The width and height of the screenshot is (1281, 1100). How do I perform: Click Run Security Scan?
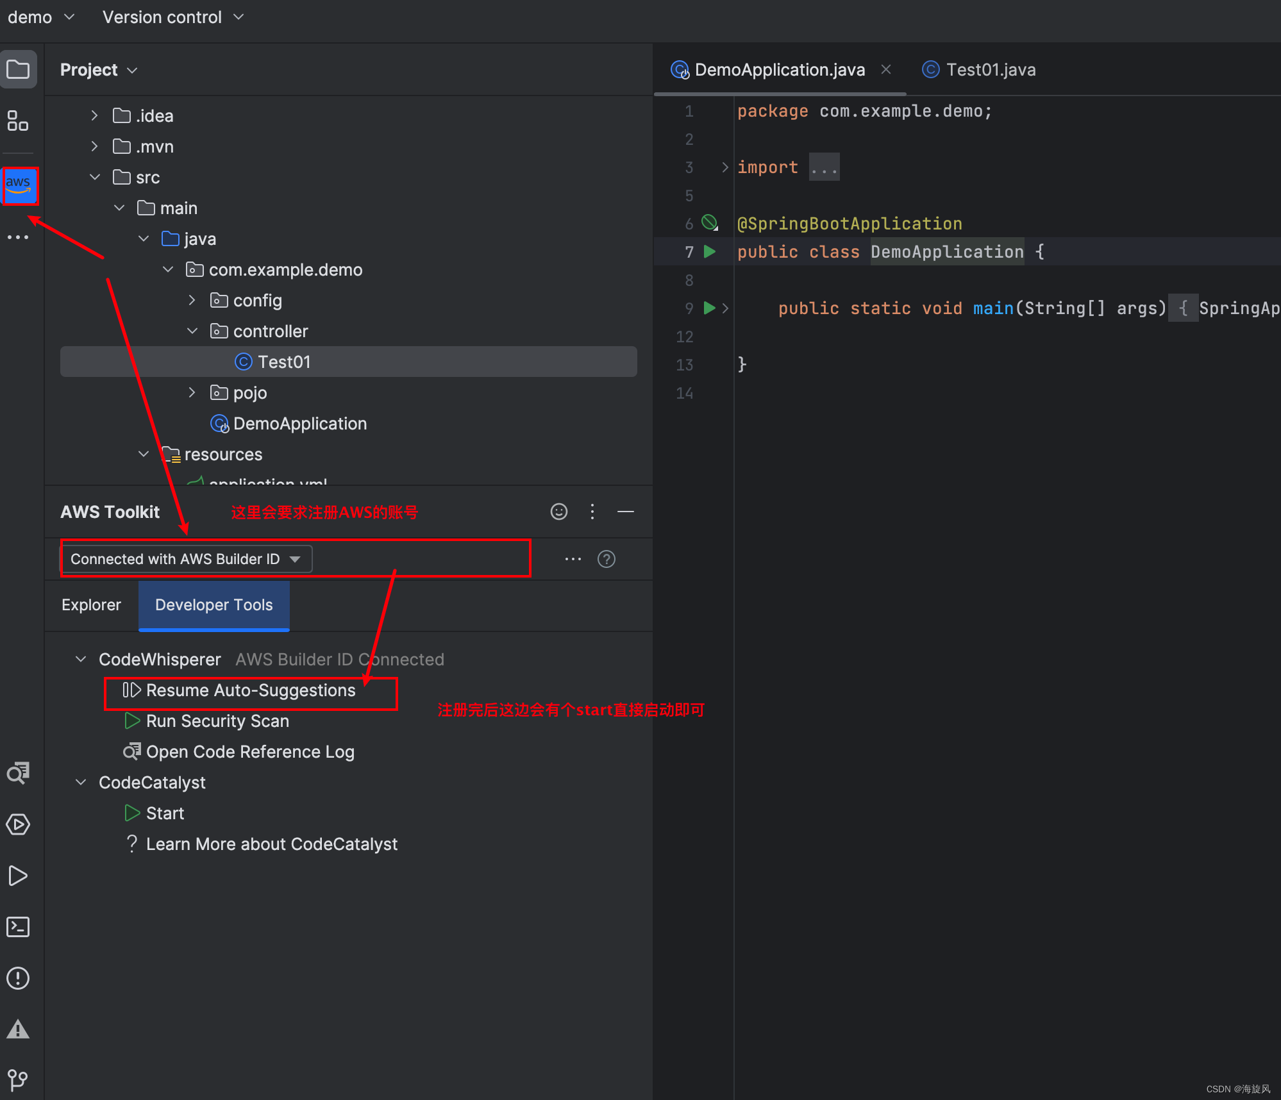click(217, 721)
